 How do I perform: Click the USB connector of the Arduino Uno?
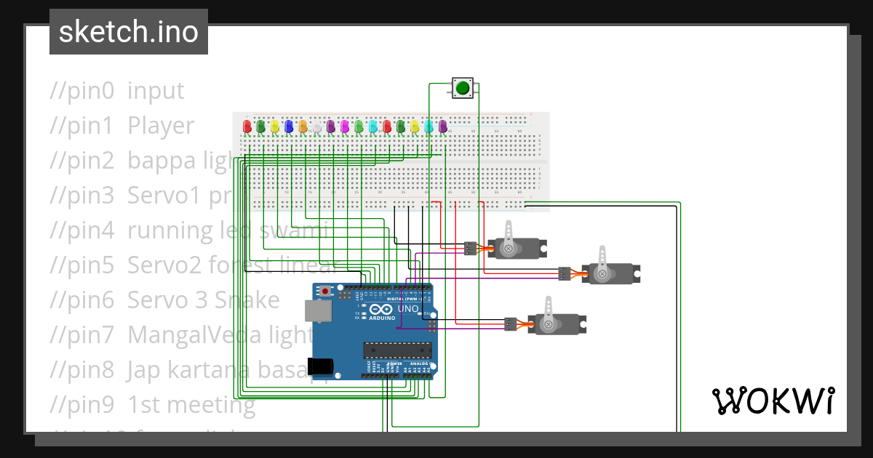click(x=318, y=311)
